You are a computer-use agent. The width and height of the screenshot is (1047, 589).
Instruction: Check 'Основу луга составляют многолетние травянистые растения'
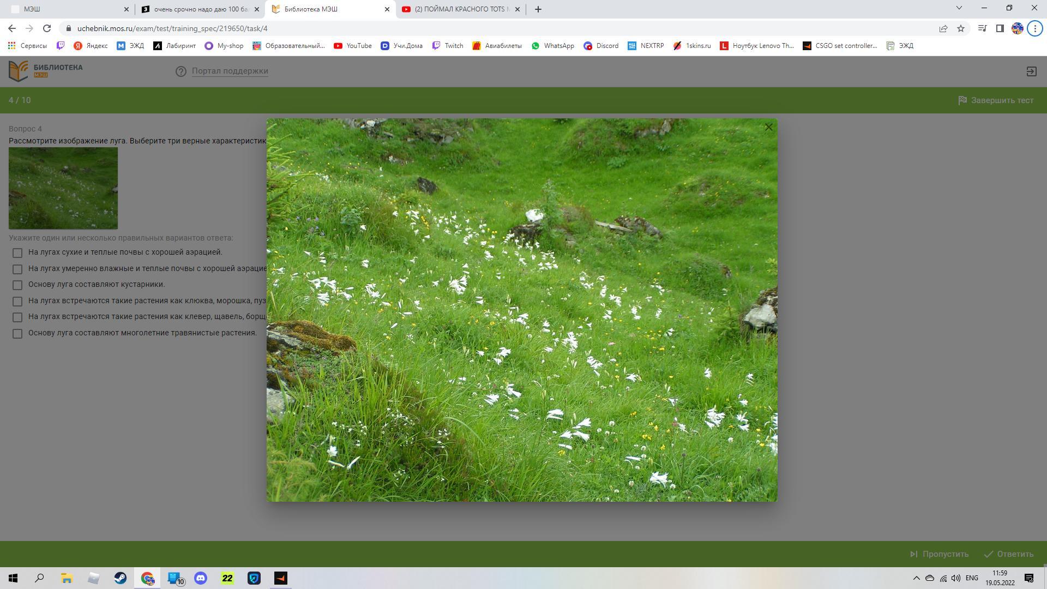pos(17,334)
